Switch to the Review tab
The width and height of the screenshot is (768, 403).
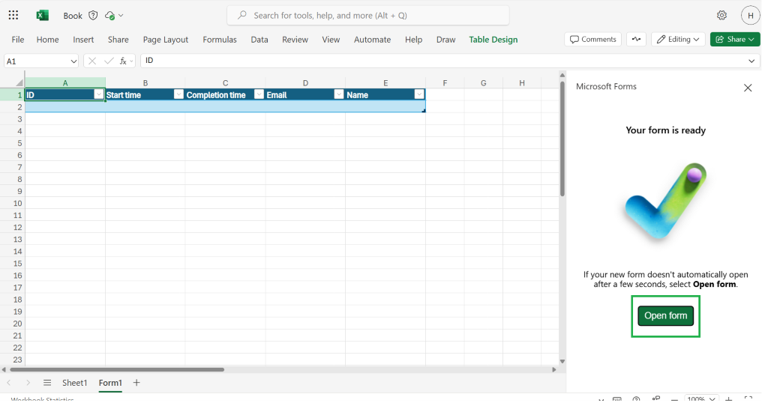point(295,40)
